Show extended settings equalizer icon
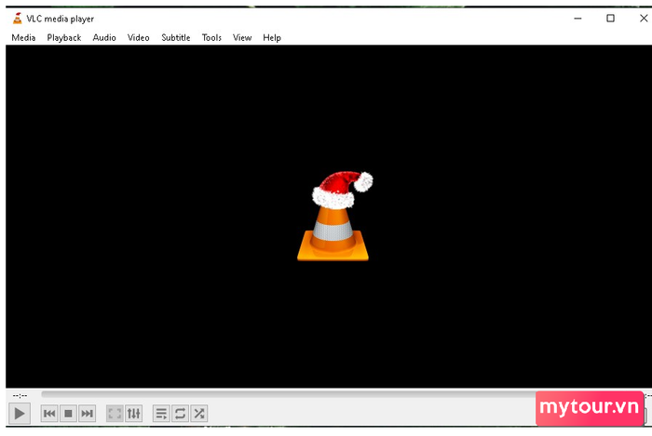Image resolution: width=652 pixels, height=436 pixels. tap(133, 414)
